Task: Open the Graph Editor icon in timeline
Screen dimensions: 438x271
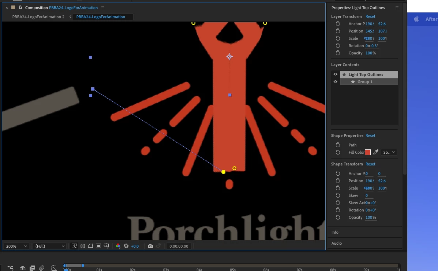Action: coord(54,268)
